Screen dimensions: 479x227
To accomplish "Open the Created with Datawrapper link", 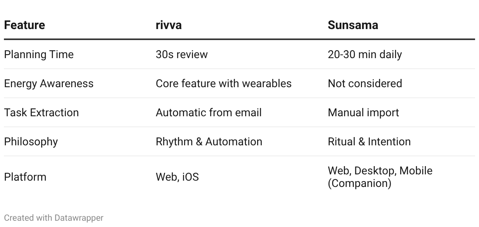I will (54, 218).
